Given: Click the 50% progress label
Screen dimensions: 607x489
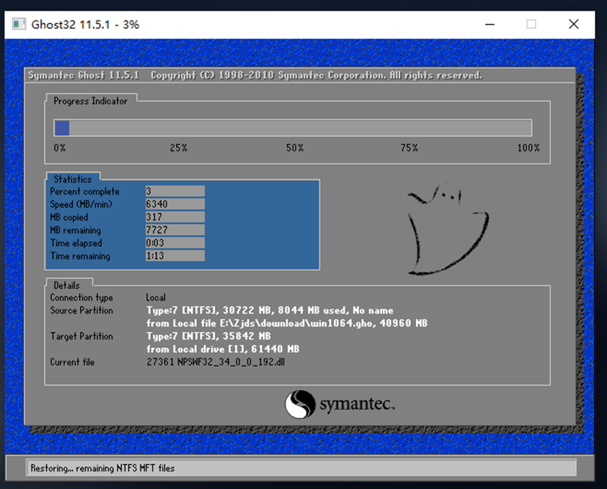Looking at the screenshot, I should 295,148.
